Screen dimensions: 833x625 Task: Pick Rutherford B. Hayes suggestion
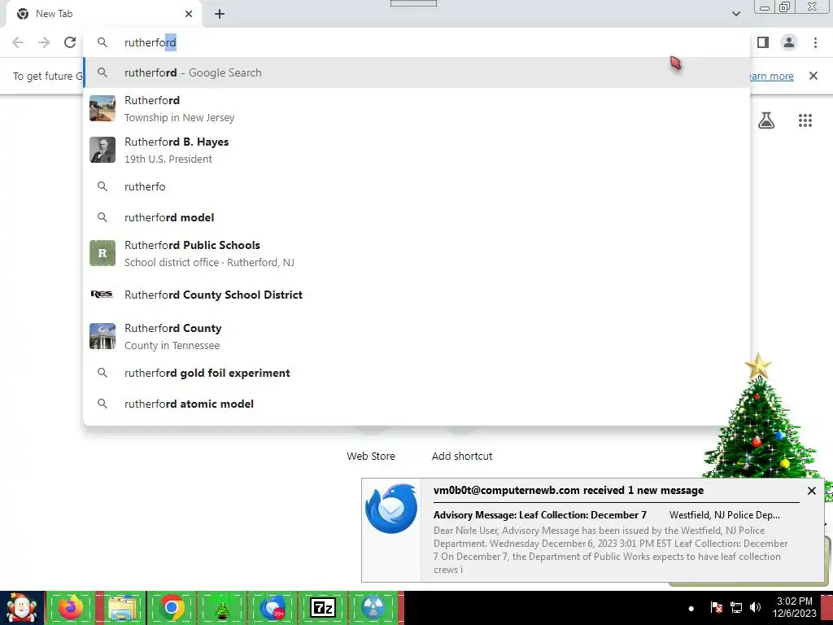[417, 150]
